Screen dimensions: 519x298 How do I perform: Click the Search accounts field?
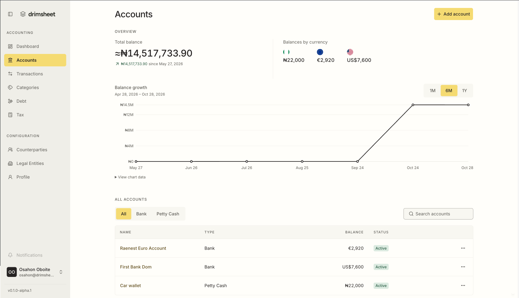point(438,214)
